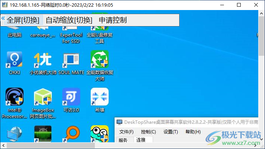
Task: Click the remote viewer title bar icon
Action: click(5, 5)
